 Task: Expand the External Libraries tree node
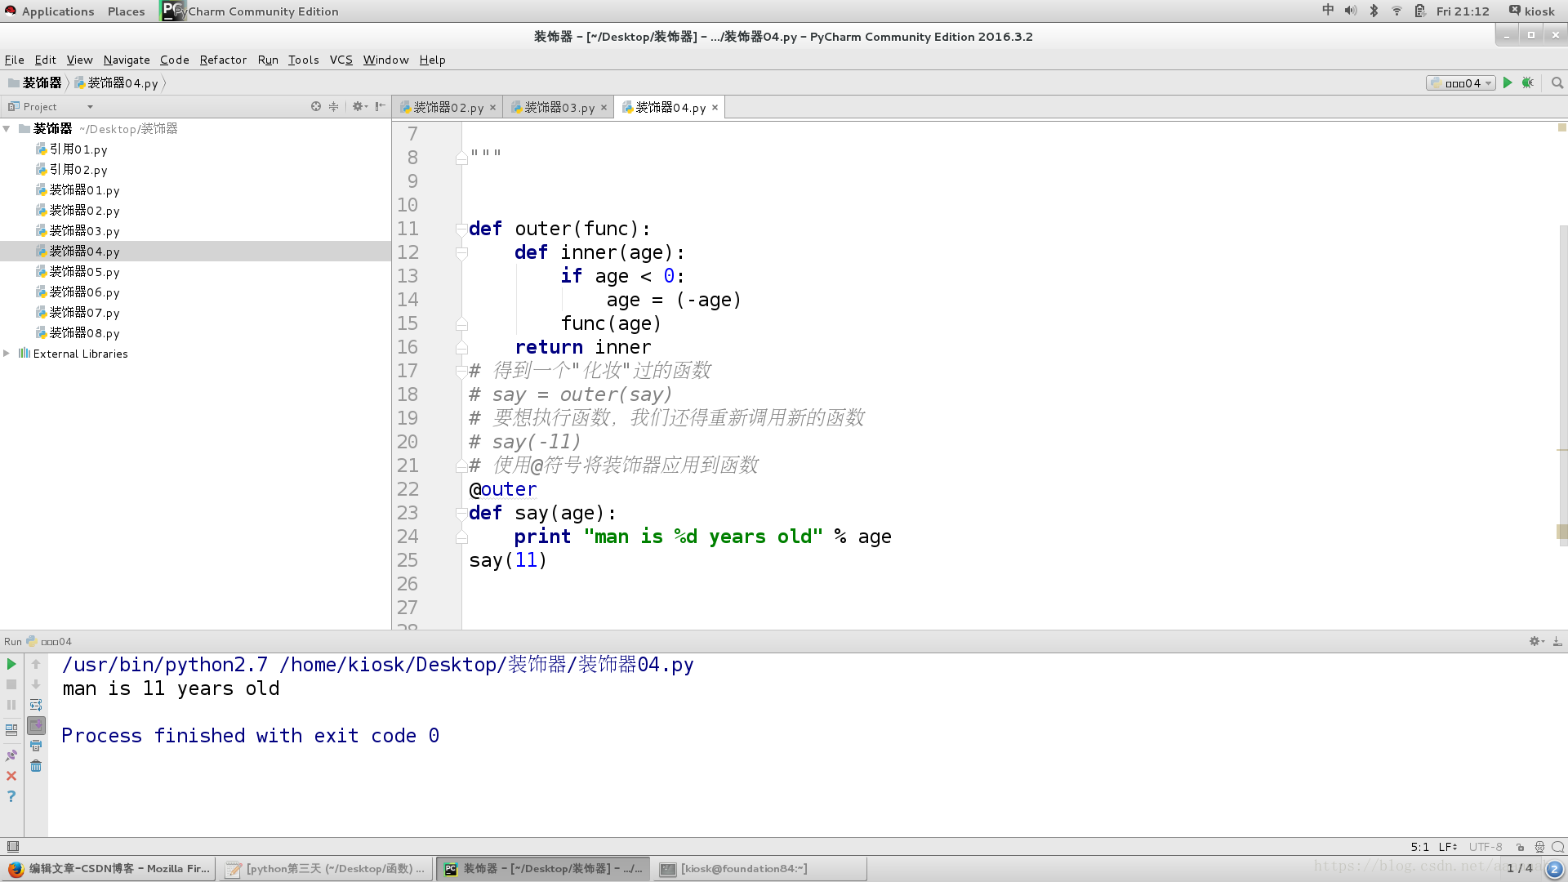pyautogui.click(x=7, y=354)
